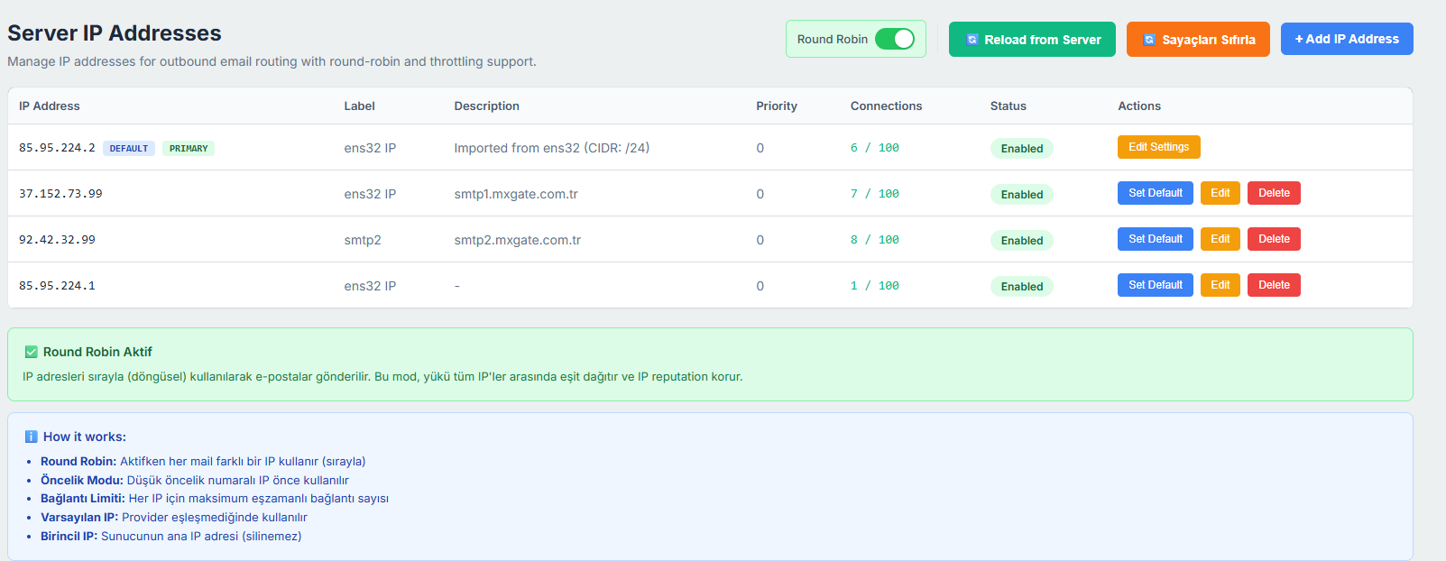Viewport: 1446px width, 561px height.
Task: Click the Enabled status for 92.42.32.99
Action: pyautogui.click(x=1021, y=241)
